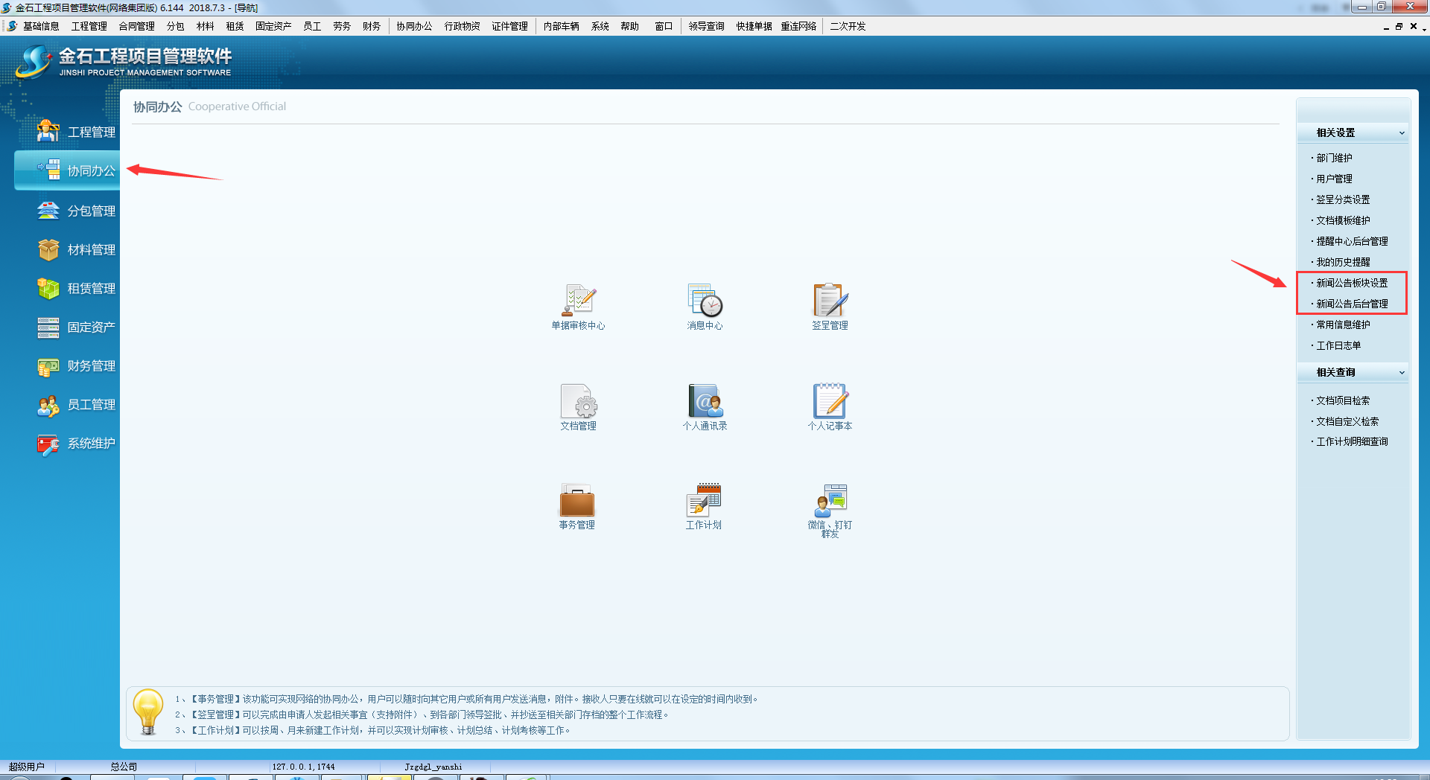Open 签呈管理 clipboard icon

(x=830, y=300)
